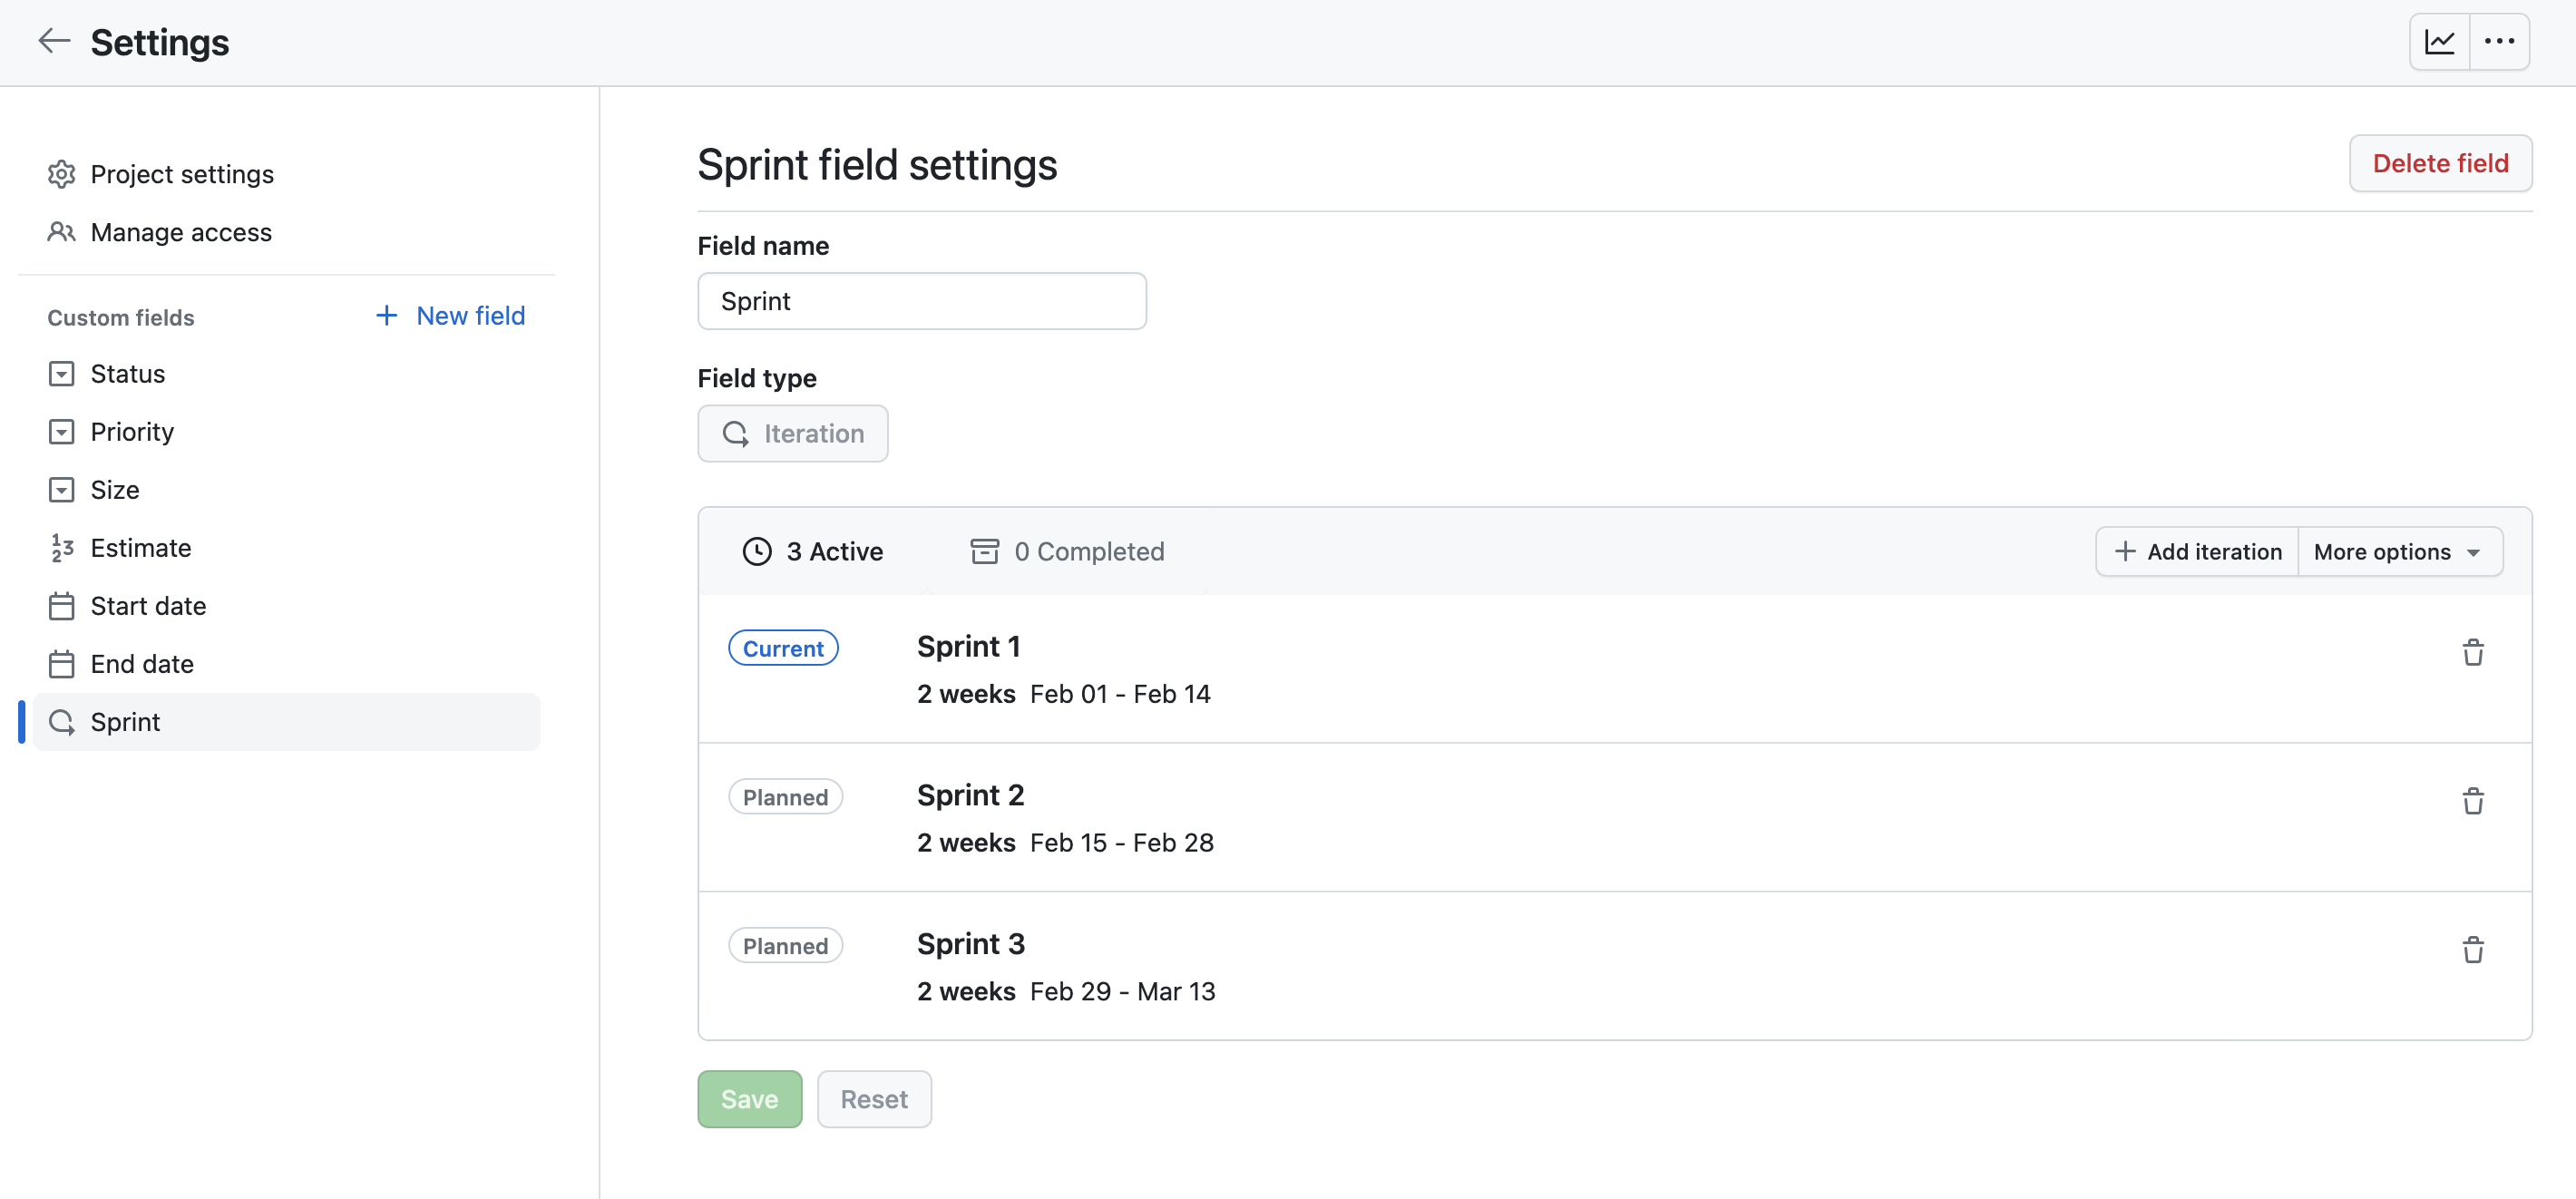Create a new field via New field link
2576x1199 pixels.
tap(451, 315)
